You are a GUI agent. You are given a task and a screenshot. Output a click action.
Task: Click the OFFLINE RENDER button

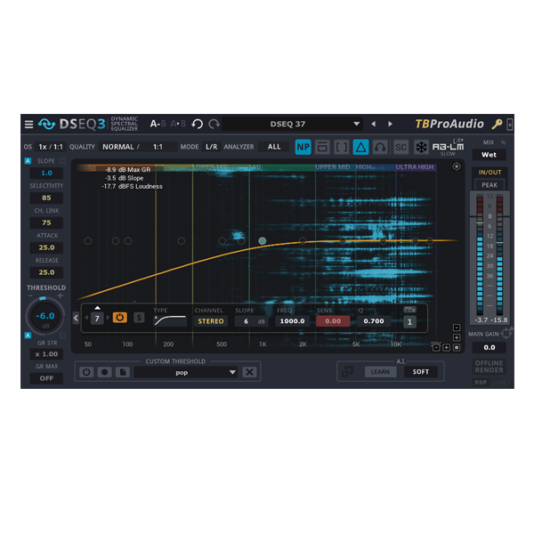click(489, 367)
